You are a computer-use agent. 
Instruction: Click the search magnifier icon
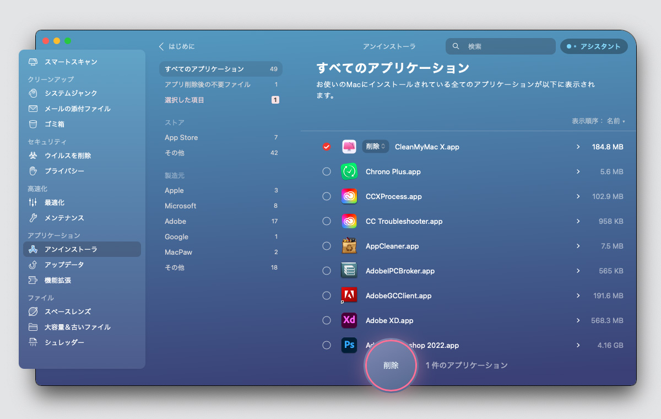point(456,46)
